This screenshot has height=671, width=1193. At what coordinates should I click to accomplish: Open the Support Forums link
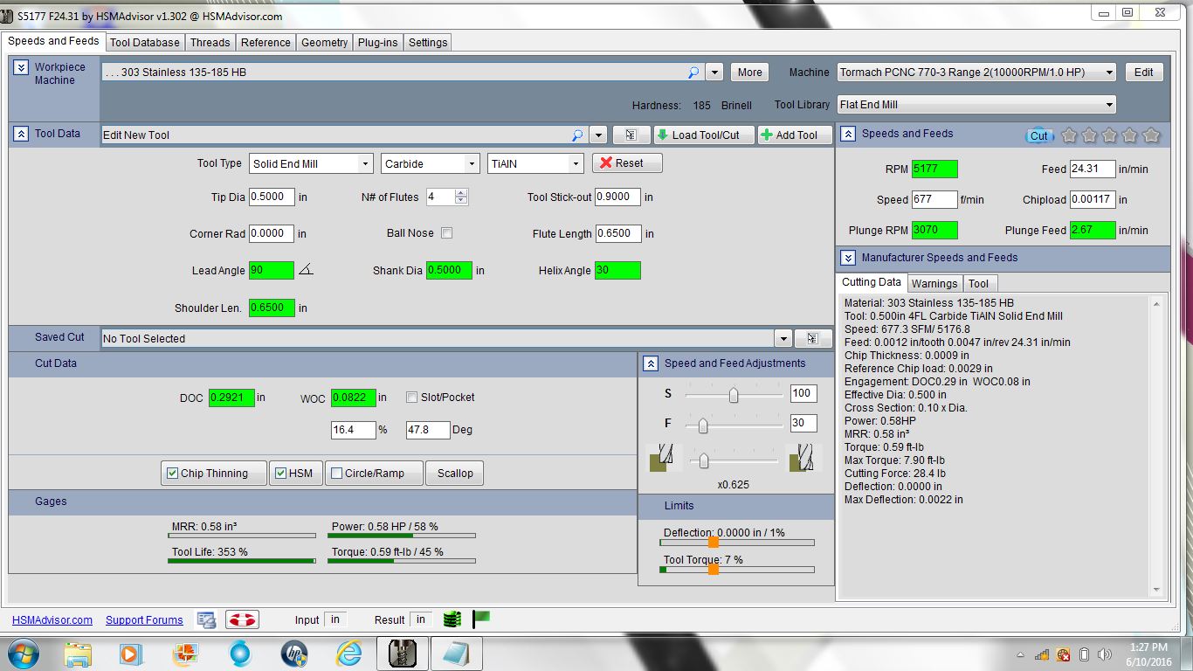pos(144,619)
